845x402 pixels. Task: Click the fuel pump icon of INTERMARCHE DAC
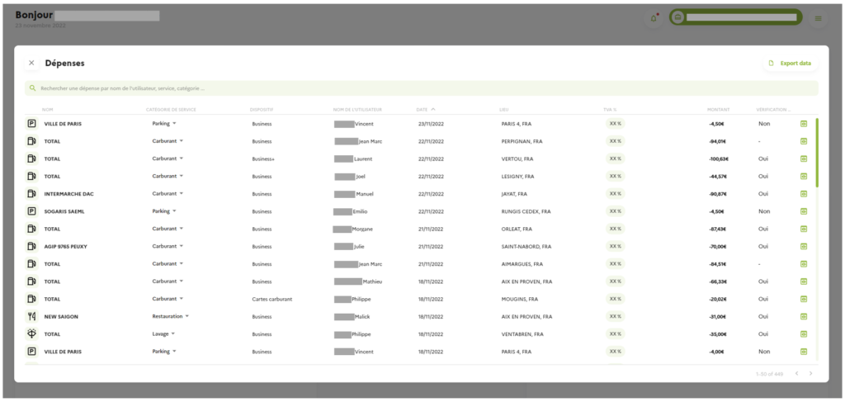click(32, 194)
